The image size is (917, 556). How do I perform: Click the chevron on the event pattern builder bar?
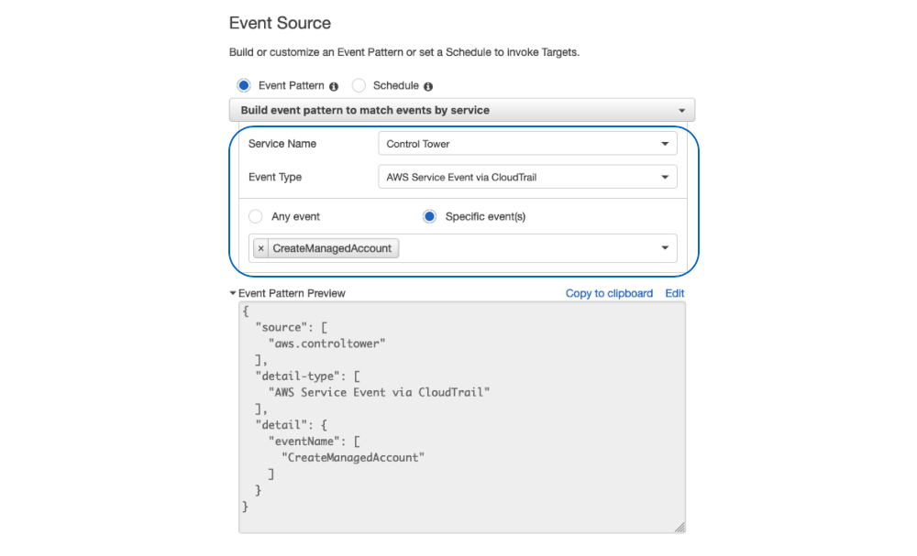click(681, 108)
